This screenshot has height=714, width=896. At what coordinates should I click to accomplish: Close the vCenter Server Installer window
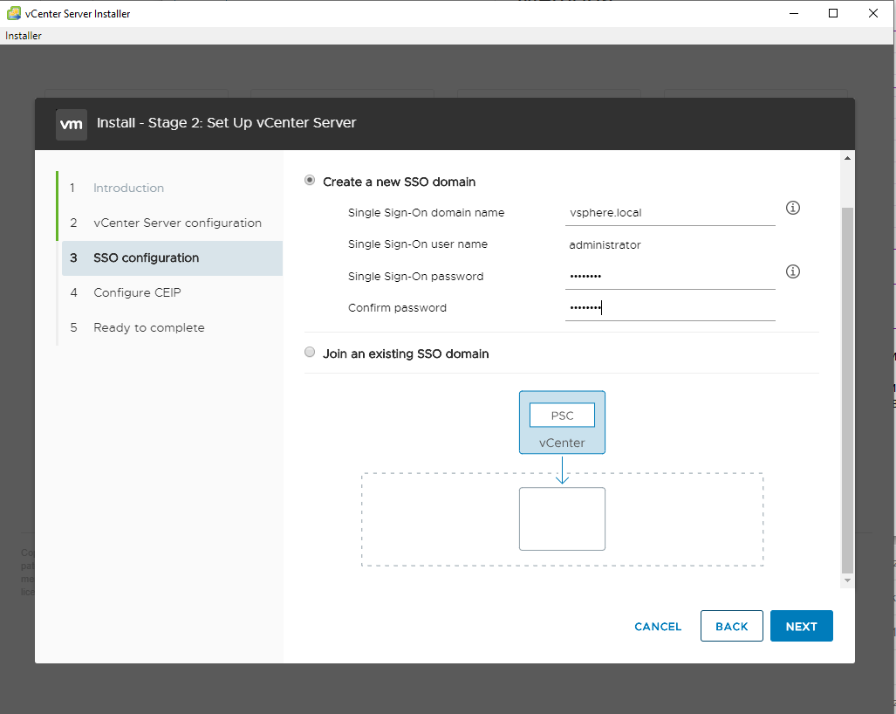pyautogui.click(x=873, y=13)
